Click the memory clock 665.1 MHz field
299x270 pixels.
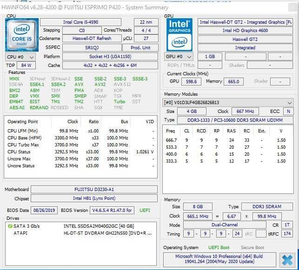198,217
